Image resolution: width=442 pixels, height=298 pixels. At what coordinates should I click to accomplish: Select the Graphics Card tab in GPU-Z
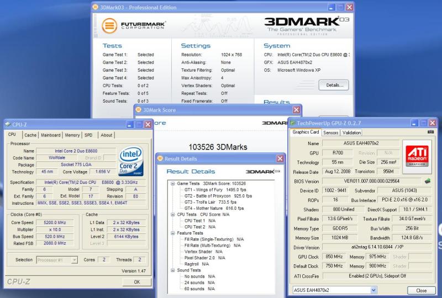(x=306, y=132)
